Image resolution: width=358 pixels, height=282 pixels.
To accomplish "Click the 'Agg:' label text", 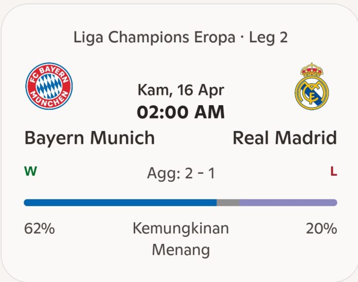I will point(164,173).
